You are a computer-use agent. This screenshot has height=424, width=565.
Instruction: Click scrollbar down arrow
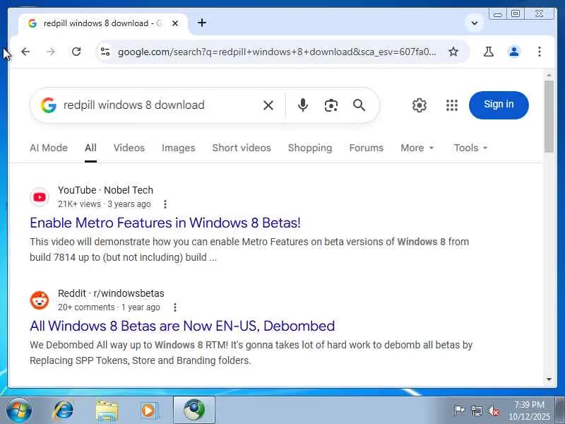click(549, 379)
